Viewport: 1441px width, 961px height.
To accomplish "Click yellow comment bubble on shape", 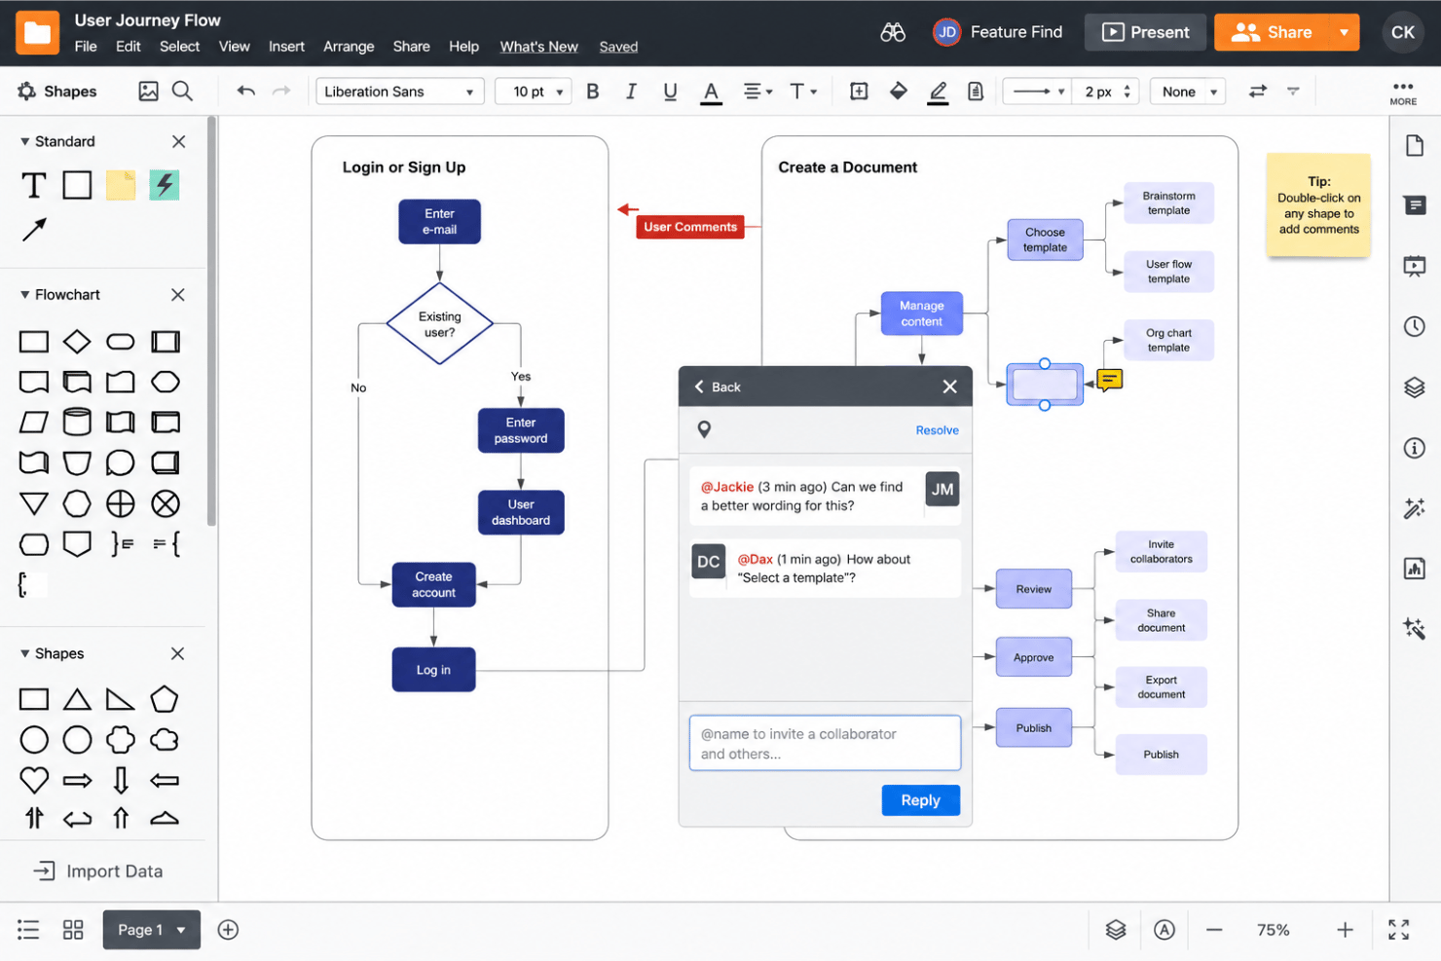I will (1110, 380).
